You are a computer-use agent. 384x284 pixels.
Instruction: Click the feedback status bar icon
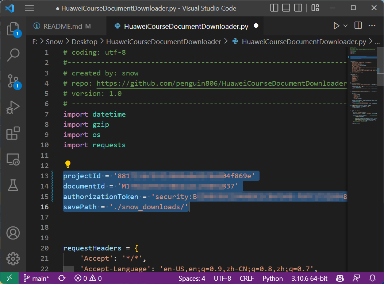pos(356,279)
